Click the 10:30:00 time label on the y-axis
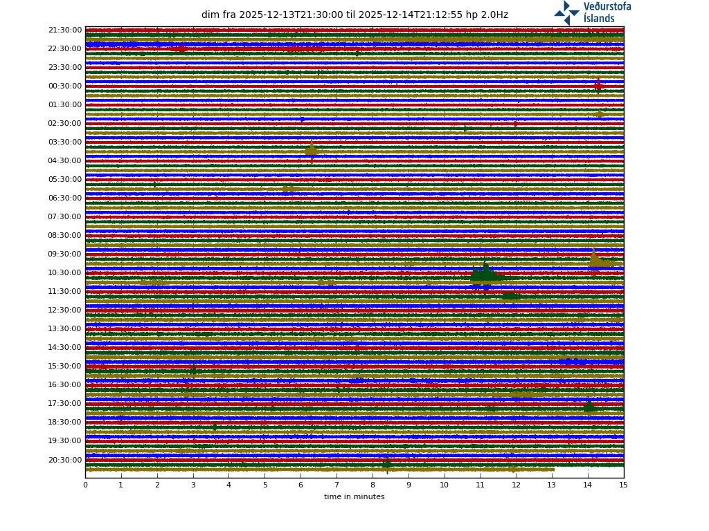The height and width of the screenshot is (531, 709). [x=65, y=273]
